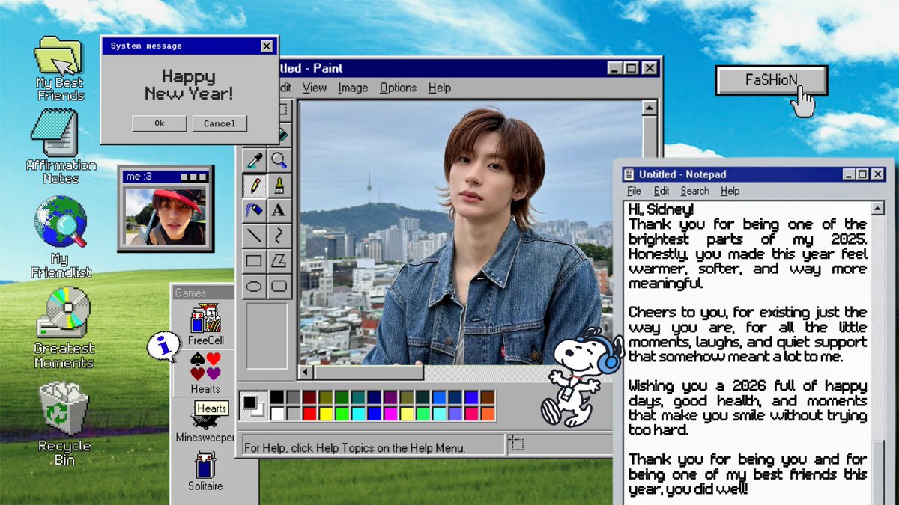Pick the bright red color swatch
899x505 pixels.
coord(309,413)
